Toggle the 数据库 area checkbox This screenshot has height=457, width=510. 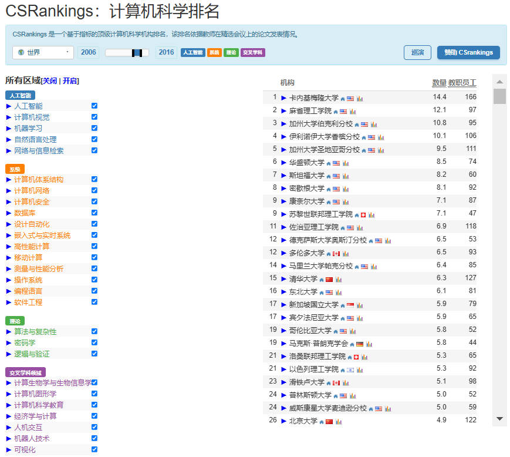click(x=94, y=213)
